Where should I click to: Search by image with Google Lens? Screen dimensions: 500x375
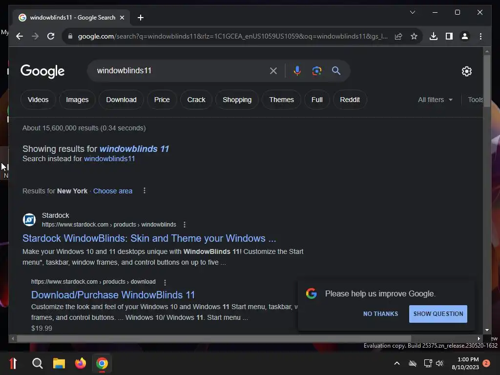316,71
